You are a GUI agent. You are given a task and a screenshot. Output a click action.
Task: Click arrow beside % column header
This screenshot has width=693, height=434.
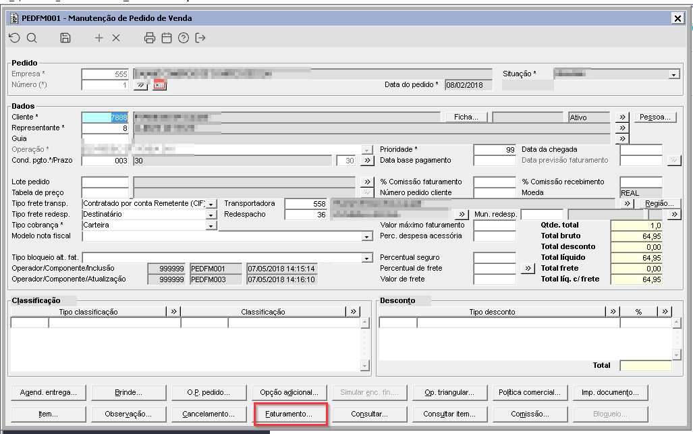[665, 312]
